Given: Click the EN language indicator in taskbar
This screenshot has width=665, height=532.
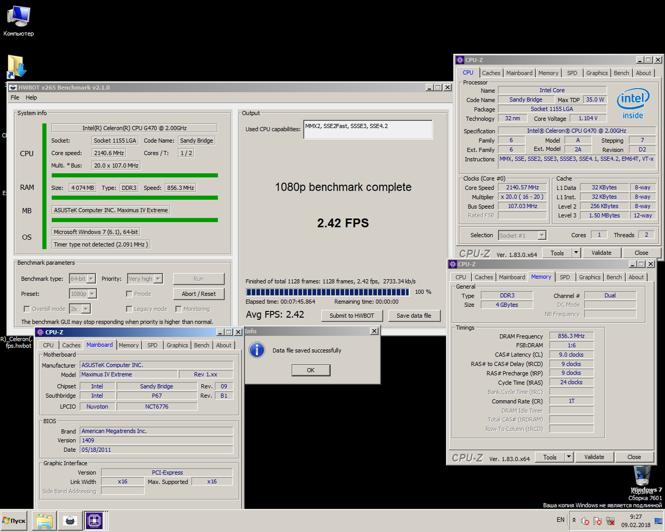Looking at the screenshot, I should 561,520.
